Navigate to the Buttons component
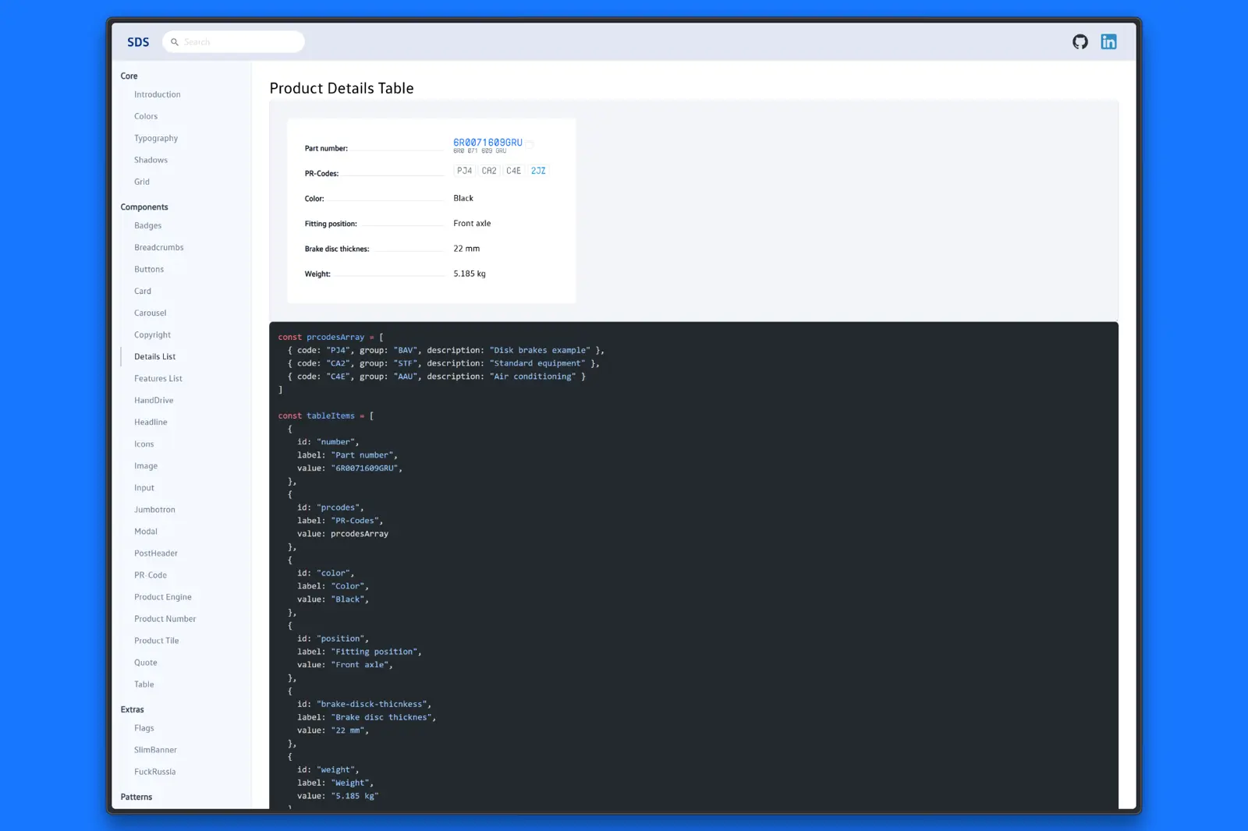Image resolution: width=1248 pixels, height=831 pixels. (x=148, y=269)
